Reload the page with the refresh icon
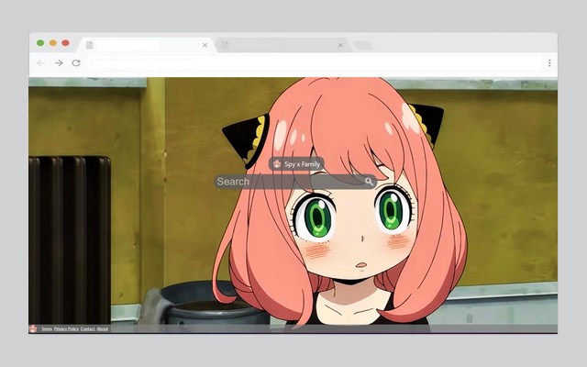Image resolution: width=587 pixels, height=367 pixels. coord(76,63)
